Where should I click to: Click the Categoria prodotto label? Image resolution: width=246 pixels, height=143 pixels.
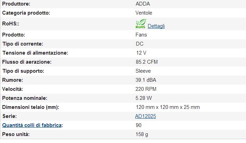click(26, 13)
